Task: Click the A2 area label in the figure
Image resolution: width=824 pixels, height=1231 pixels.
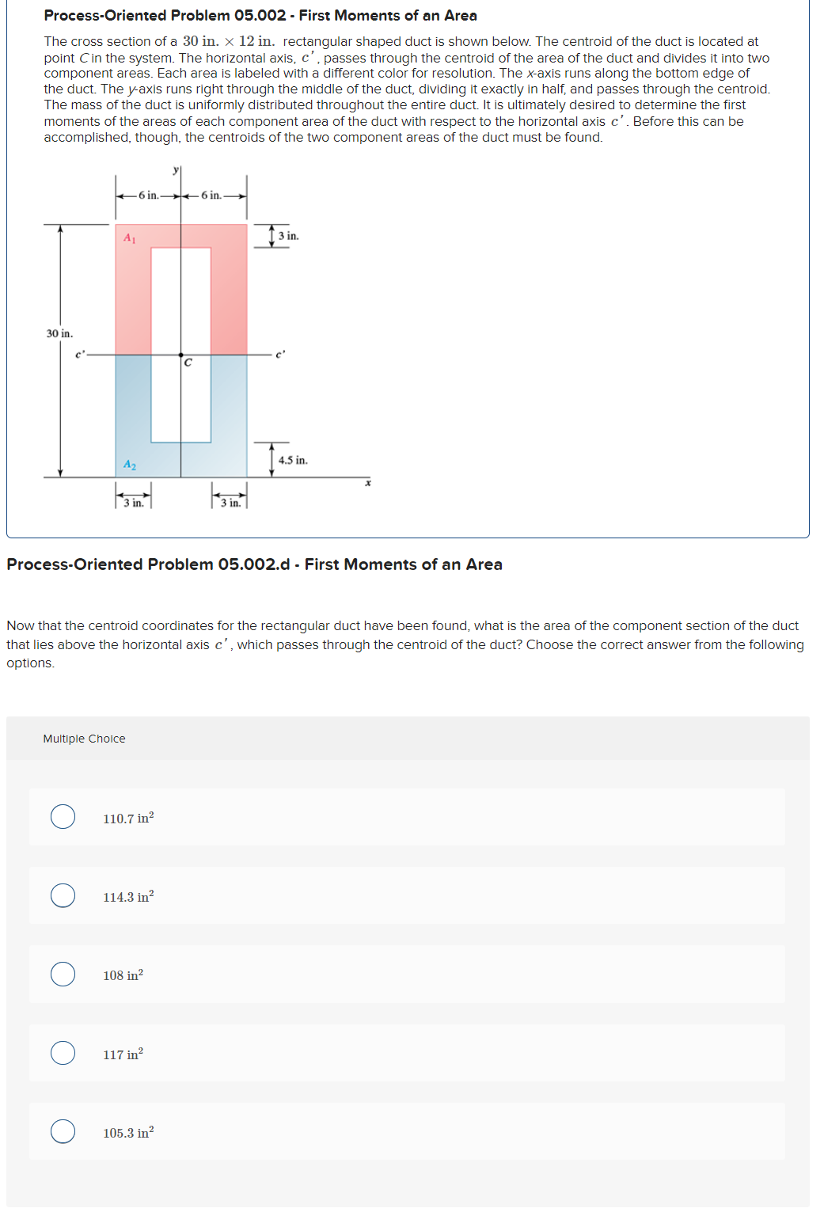Action: (129, 464)
